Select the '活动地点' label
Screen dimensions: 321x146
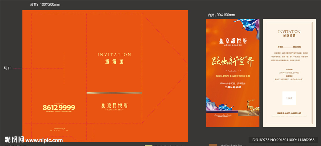[289, 76]
